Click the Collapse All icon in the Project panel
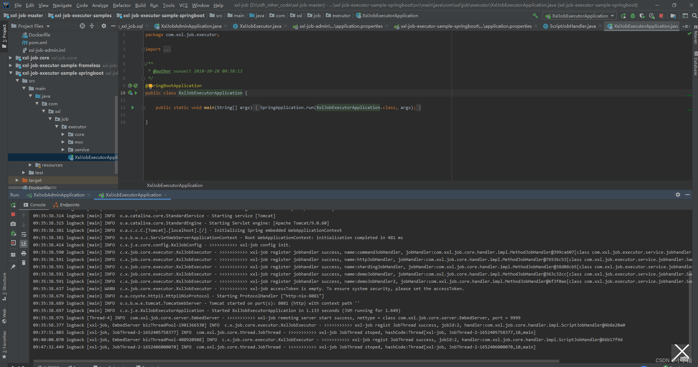Image resolution: width=698 pixels, height=367 pixels. coord(92,26)
